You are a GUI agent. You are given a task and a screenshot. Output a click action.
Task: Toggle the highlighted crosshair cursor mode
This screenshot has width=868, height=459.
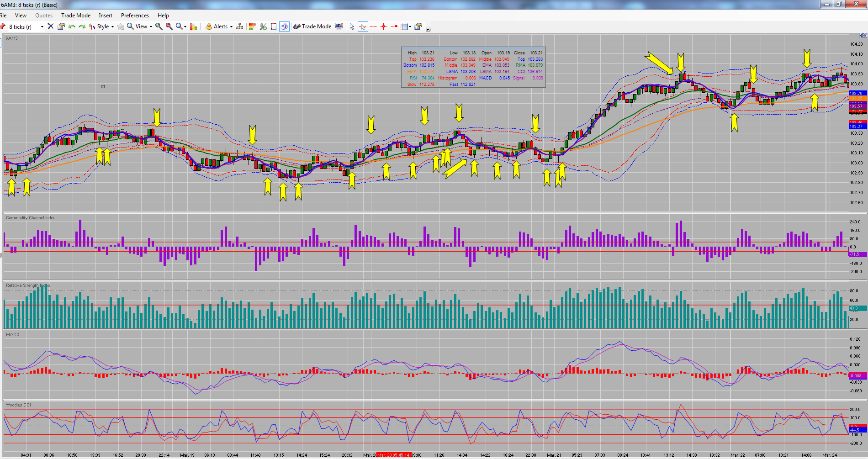tap(363, 26)
